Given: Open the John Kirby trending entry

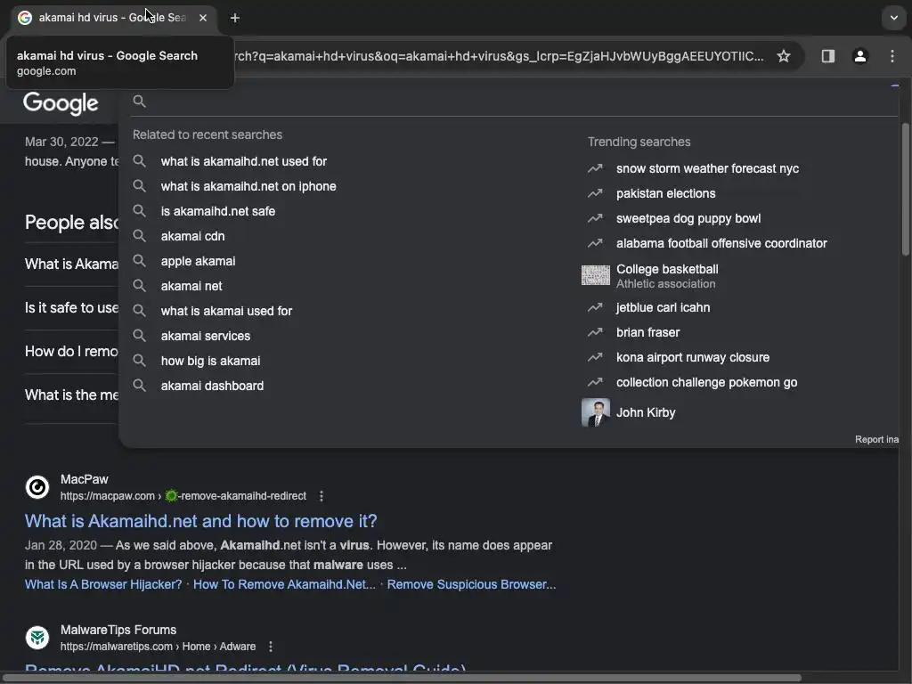Looking at the screenshot, I should (x=646, y=412).
